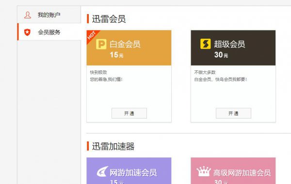Click the 超级会员 title text
This screenshot has width=291, height=184.
click(x=229, y=44)
